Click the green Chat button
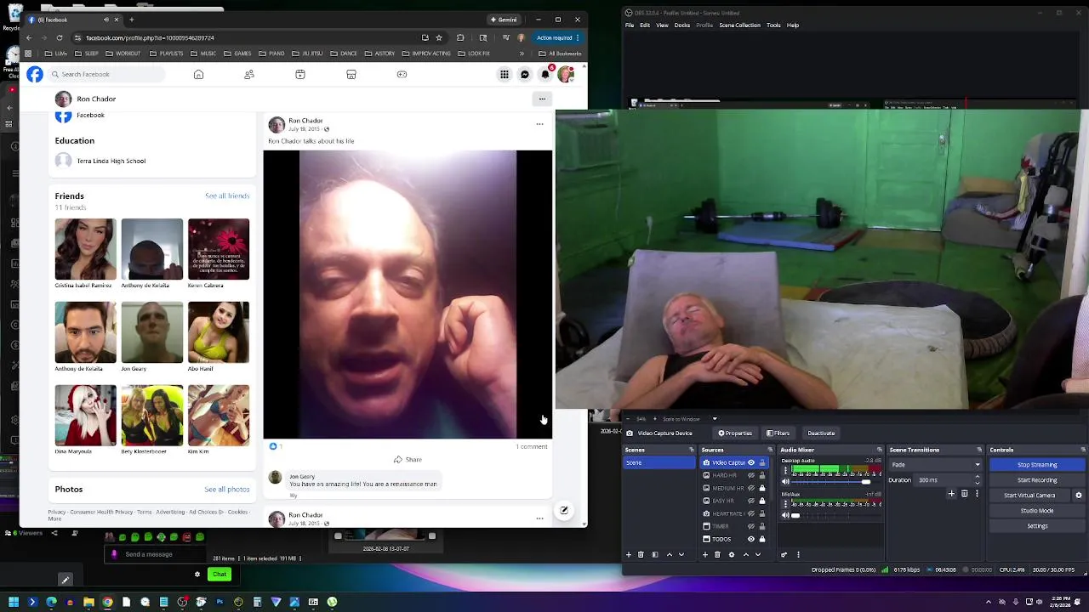The image size is (1089, 612). click(x=220, y=575)
